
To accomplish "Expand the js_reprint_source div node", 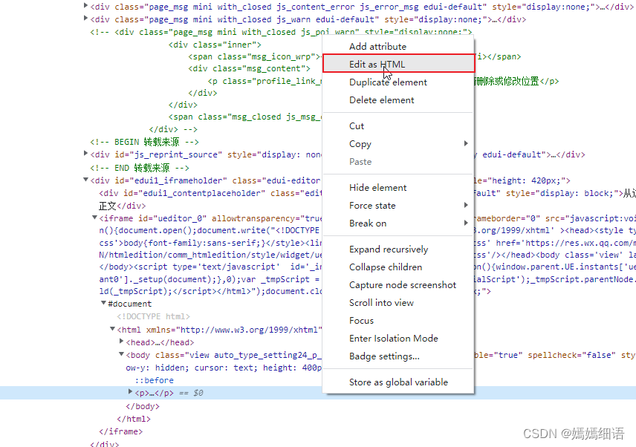I will pyautogui.click(x=85, y=153).
